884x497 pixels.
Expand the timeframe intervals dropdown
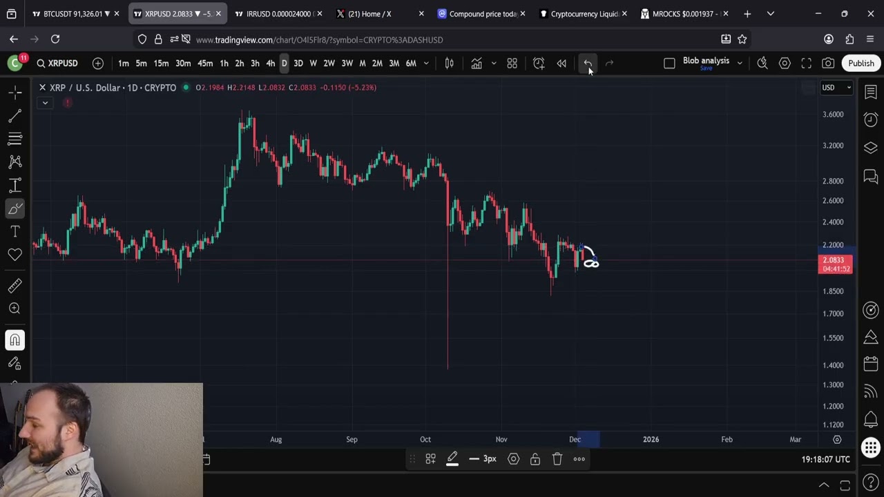(x=426, y=64)
